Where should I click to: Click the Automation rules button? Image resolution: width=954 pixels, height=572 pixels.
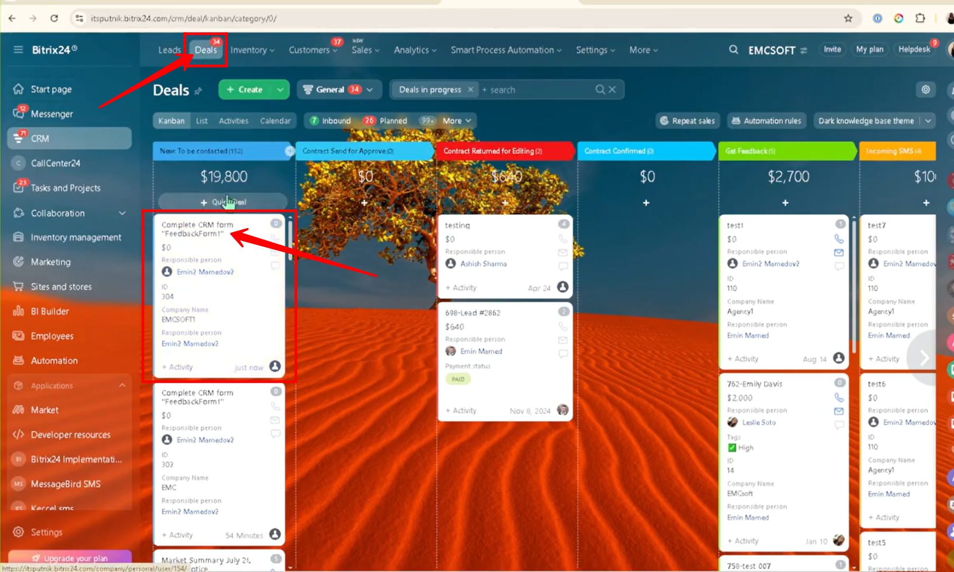tap(766, 121)
